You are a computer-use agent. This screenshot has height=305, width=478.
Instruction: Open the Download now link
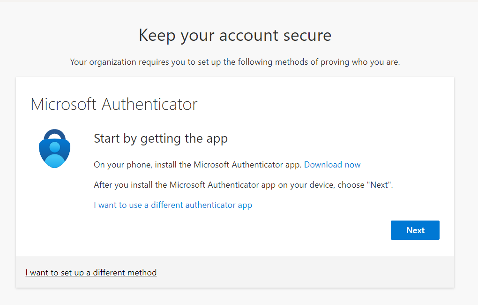coord(332,165)
